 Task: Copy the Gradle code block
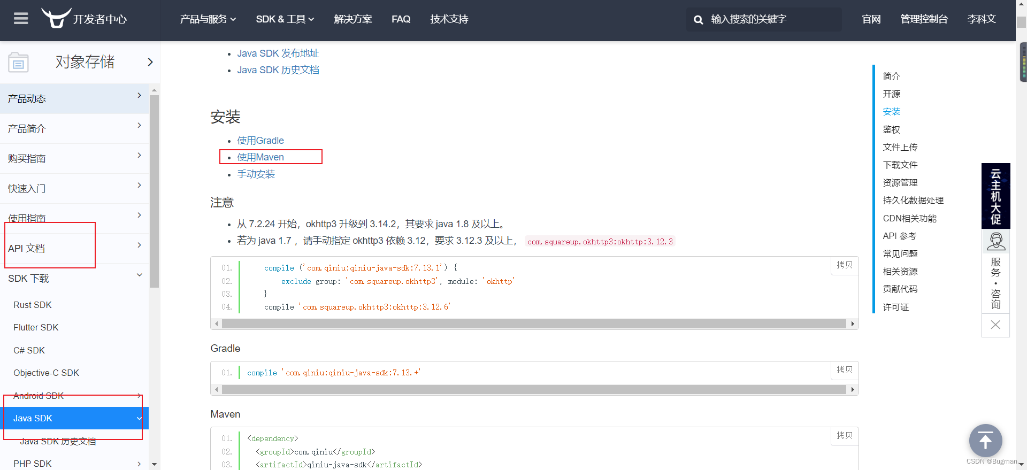(845, 370)
